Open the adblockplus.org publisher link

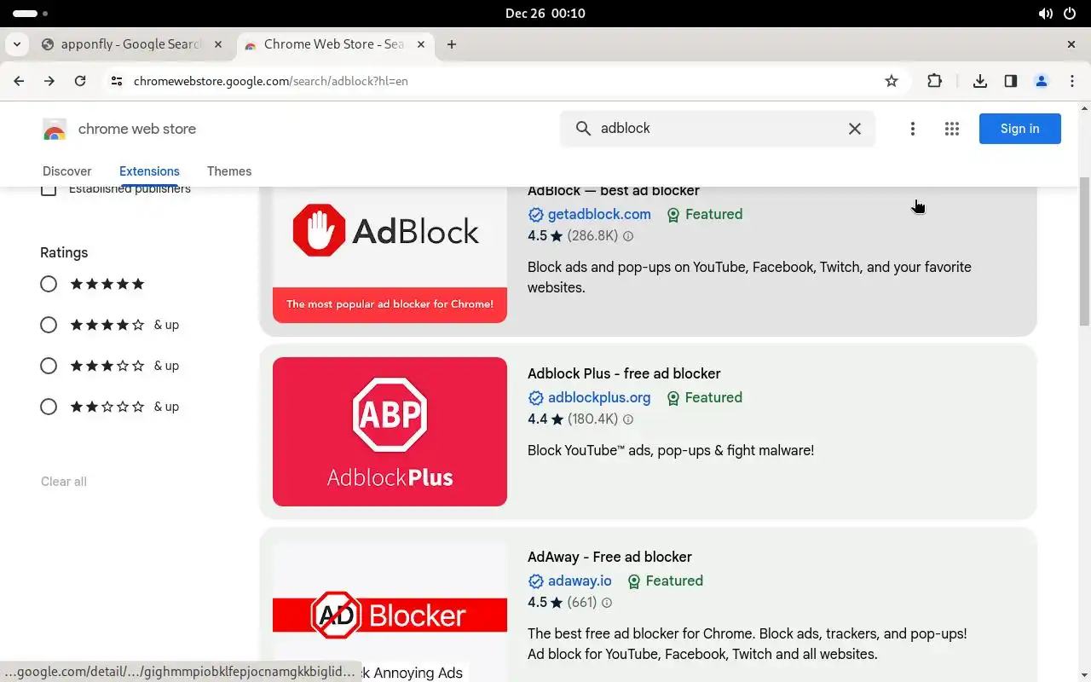[599, 398]
